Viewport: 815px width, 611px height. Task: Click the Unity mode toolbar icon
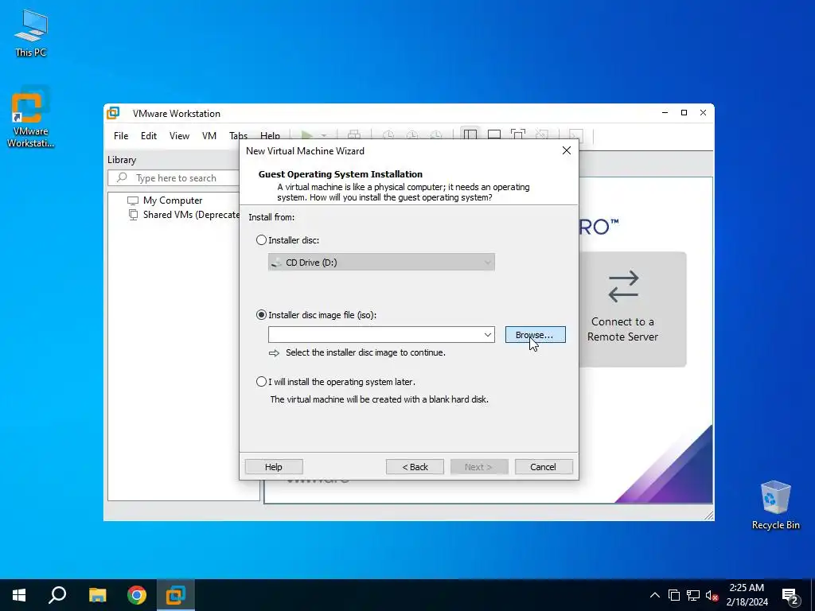click(x=541, y=135)
